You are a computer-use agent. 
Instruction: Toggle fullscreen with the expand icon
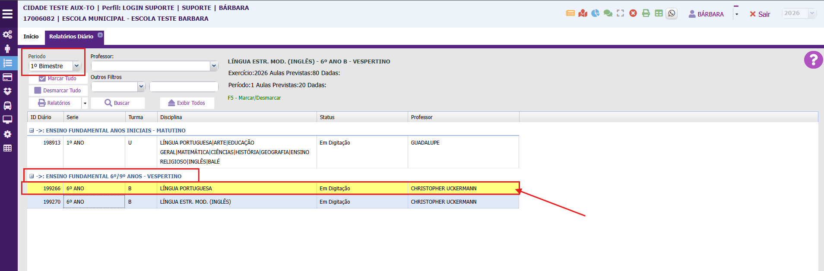[620, 13]
